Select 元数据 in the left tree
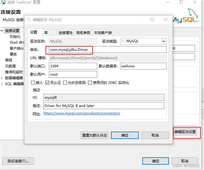204x170 pixels. point(10,66)
